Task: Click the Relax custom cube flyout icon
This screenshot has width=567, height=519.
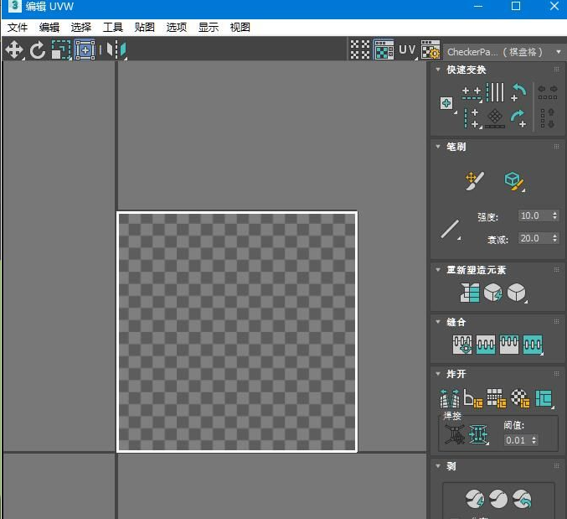Action: (x=517, y=293)
